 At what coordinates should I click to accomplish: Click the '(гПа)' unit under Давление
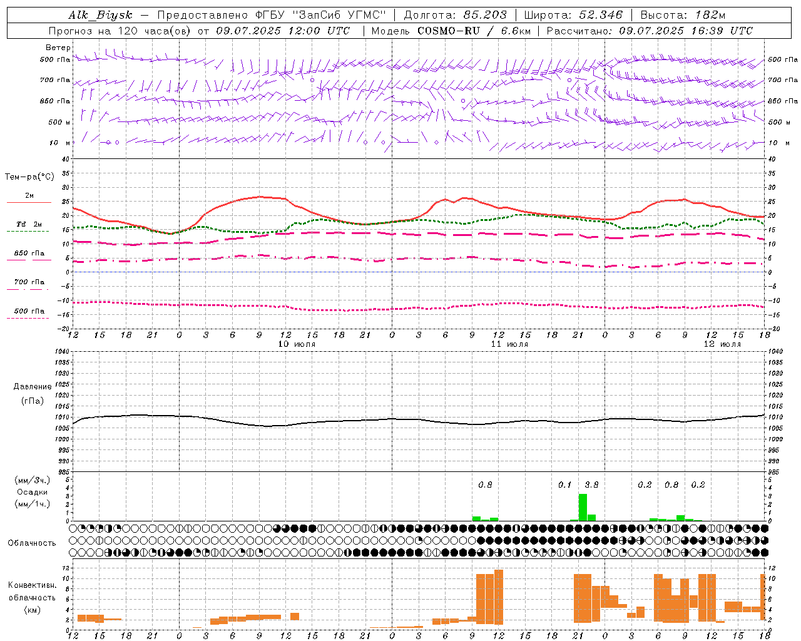32,401
